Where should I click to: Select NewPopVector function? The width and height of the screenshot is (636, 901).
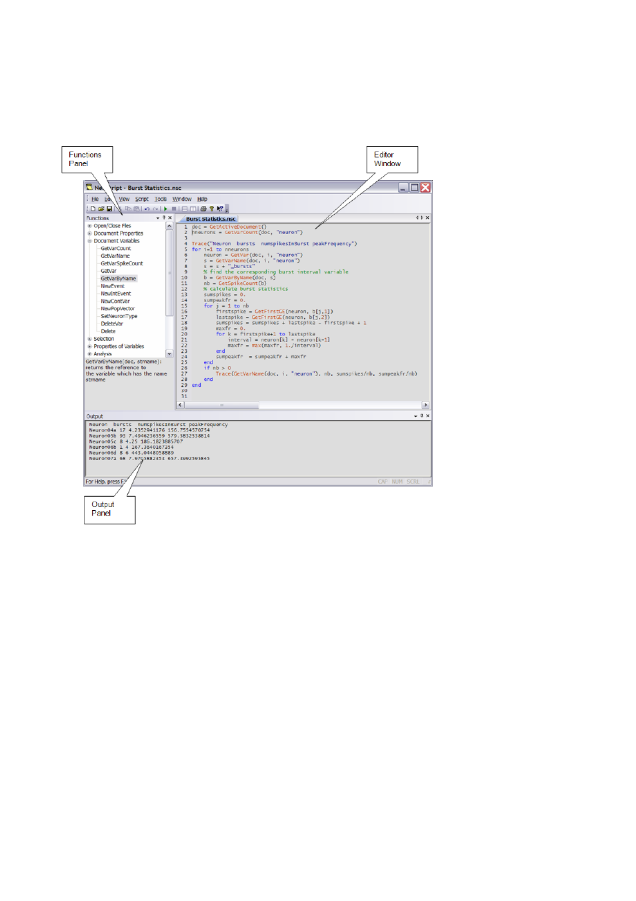click(117, 309)
